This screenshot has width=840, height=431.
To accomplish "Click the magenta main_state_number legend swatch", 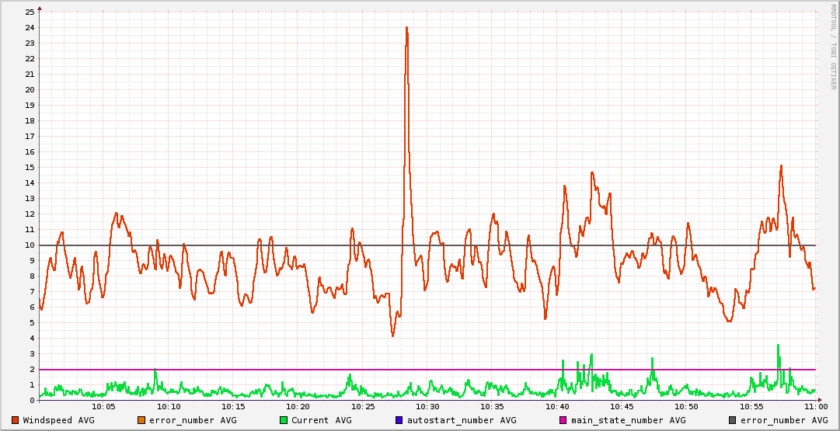I will pos(563,420).
